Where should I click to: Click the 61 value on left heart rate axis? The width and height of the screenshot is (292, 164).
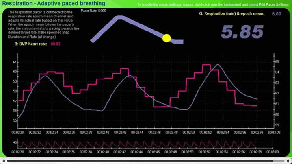15,62
